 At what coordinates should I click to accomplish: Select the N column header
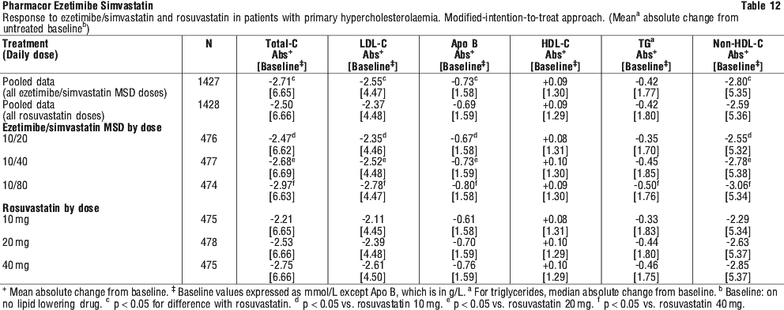pos(209,44)
